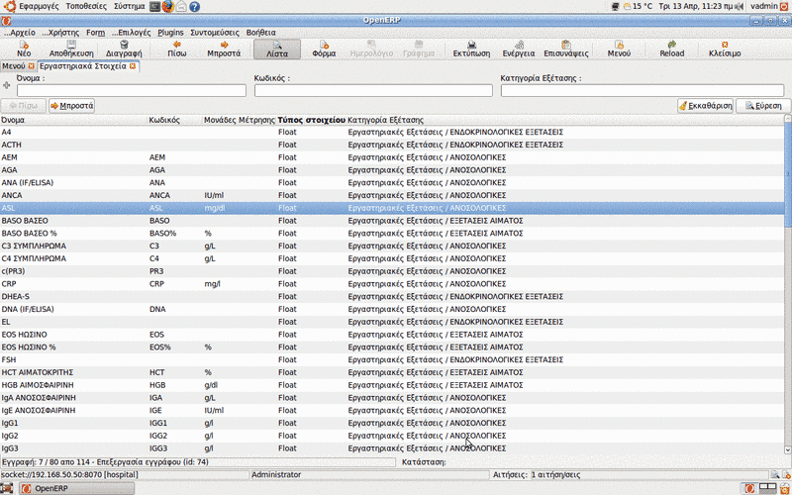
Task: Click the list scrollbar up arrow
Action: pyautogui.click(x=788, y=118)
